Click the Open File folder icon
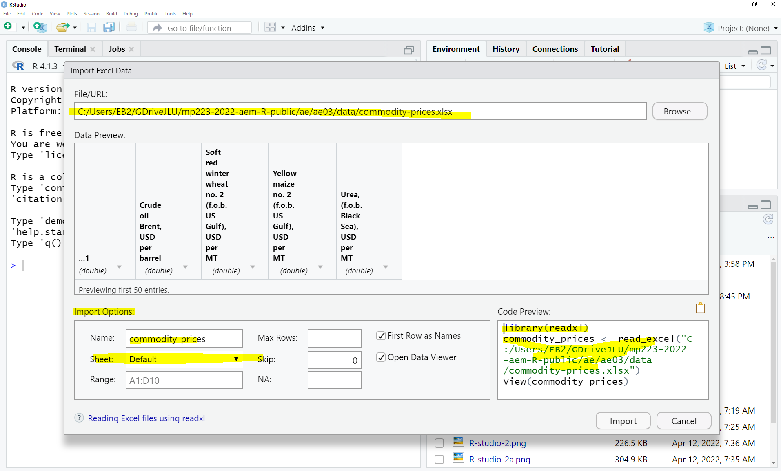The image size is (781, 471). [x=62, y=27]
